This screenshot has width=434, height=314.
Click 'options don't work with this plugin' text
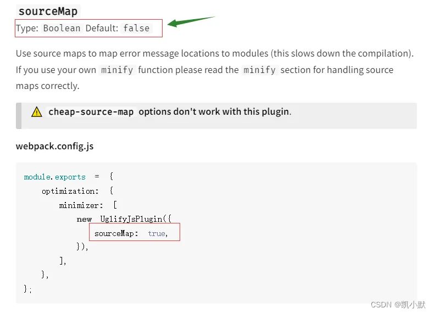click(x=215, y=112)
